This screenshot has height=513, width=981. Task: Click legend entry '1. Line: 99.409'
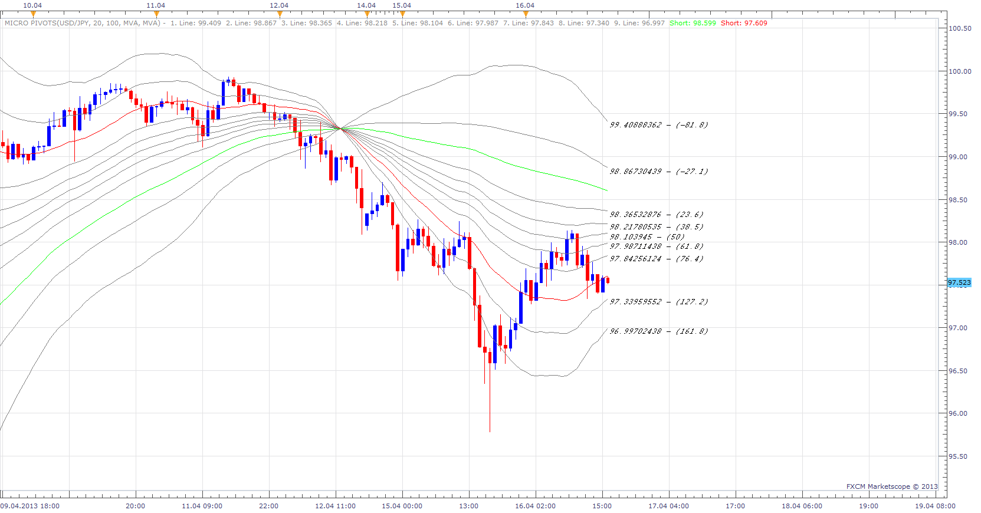click(x=196, y=23)
